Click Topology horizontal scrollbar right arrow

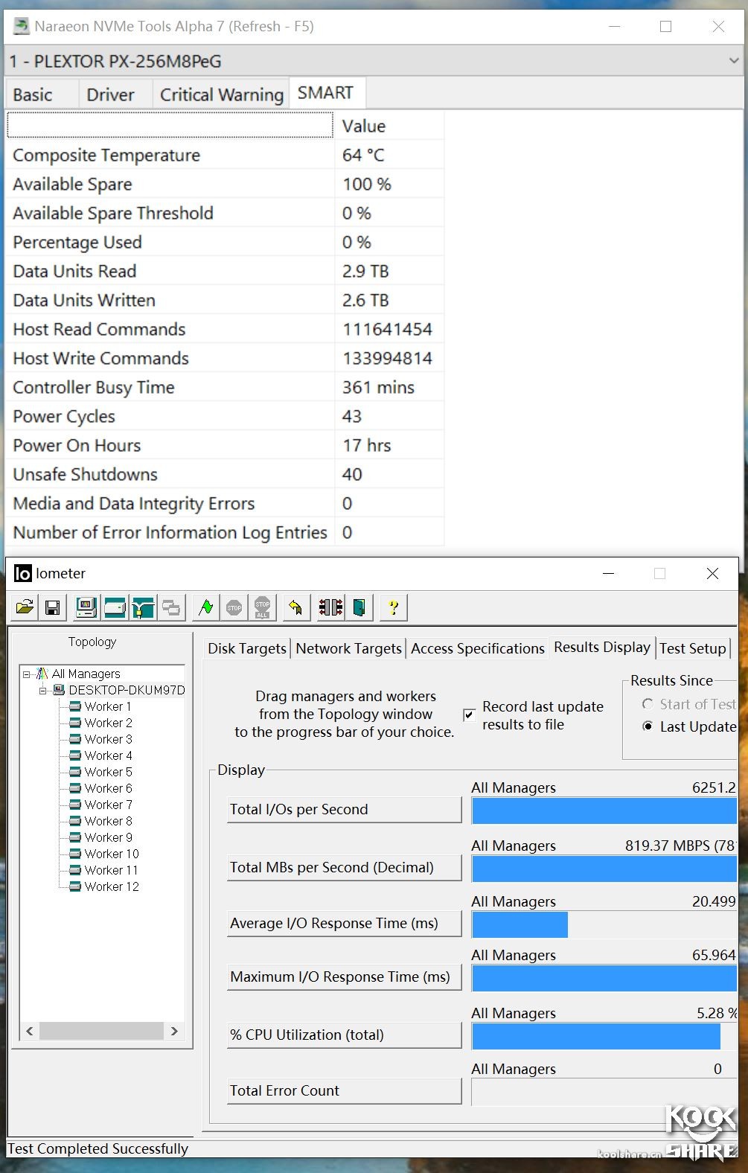(x=174, y=1031)
